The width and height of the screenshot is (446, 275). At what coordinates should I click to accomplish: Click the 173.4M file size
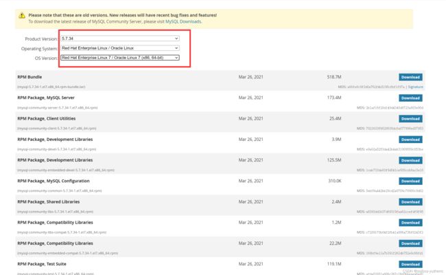334,98
